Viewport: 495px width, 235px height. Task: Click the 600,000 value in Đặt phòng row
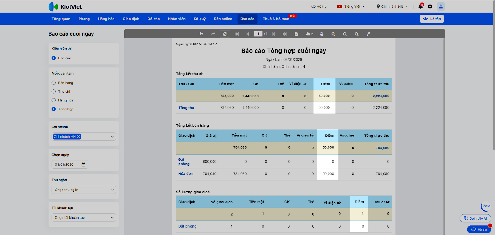pyautogui.click(x=209, y=162)
